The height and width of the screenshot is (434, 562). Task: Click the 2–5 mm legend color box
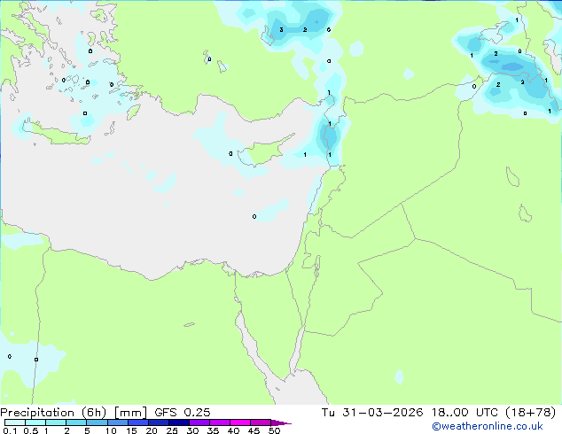point(76,422)
